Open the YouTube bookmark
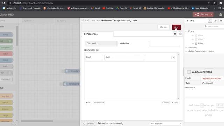This screenshot has width=224, height=126. [x=108, y=8]
